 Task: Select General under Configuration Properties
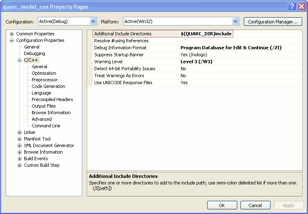click(x=32, y=47)
